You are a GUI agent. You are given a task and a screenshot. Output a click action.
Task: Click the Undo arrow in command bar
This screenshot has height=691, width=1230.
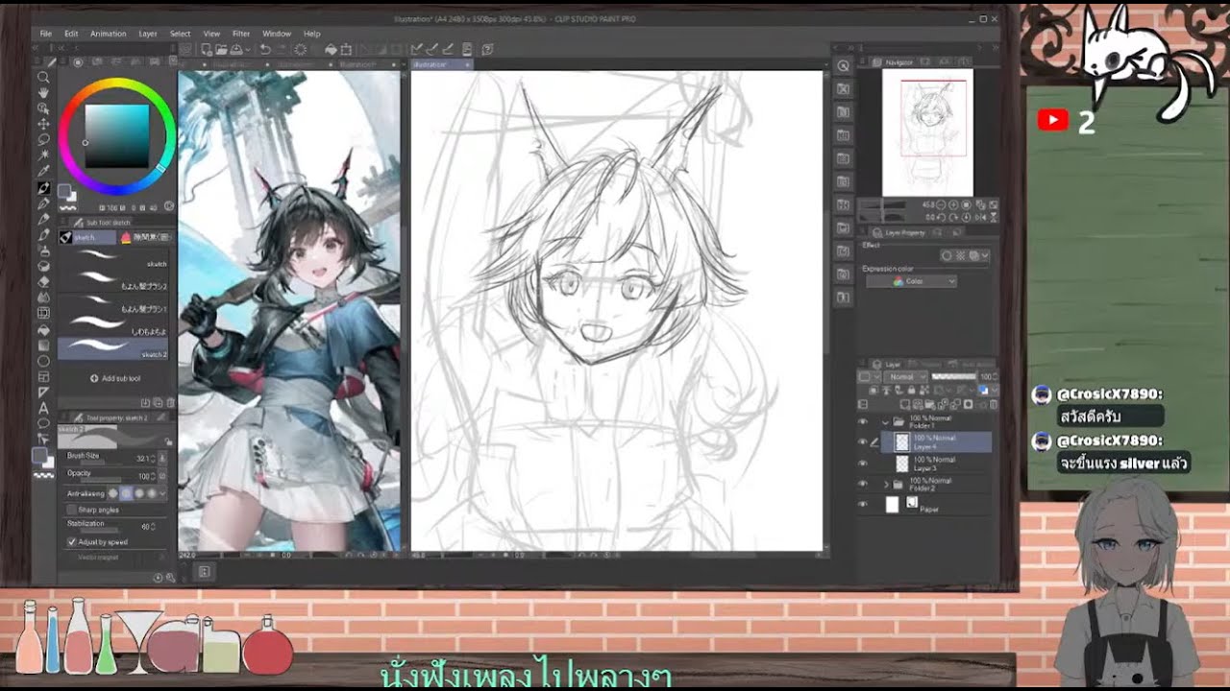(x=263, y=49)
